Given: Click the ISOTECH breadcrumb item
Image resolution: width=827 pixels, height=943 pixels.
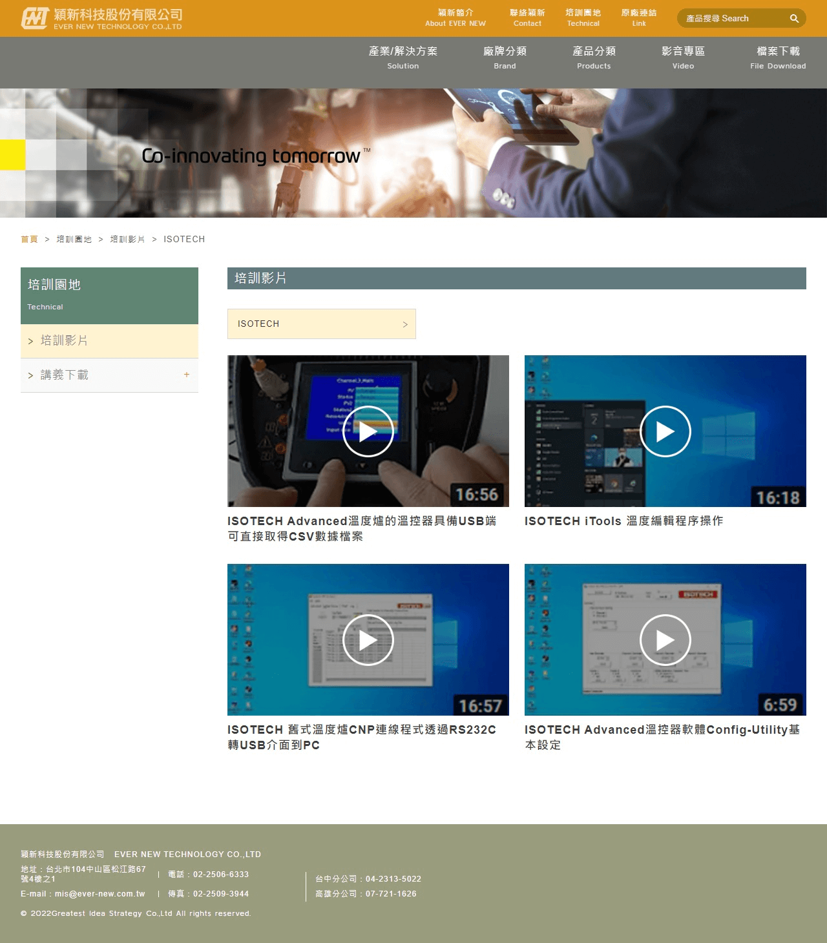Looking at the screenshot, I should [x=184, y=239].
